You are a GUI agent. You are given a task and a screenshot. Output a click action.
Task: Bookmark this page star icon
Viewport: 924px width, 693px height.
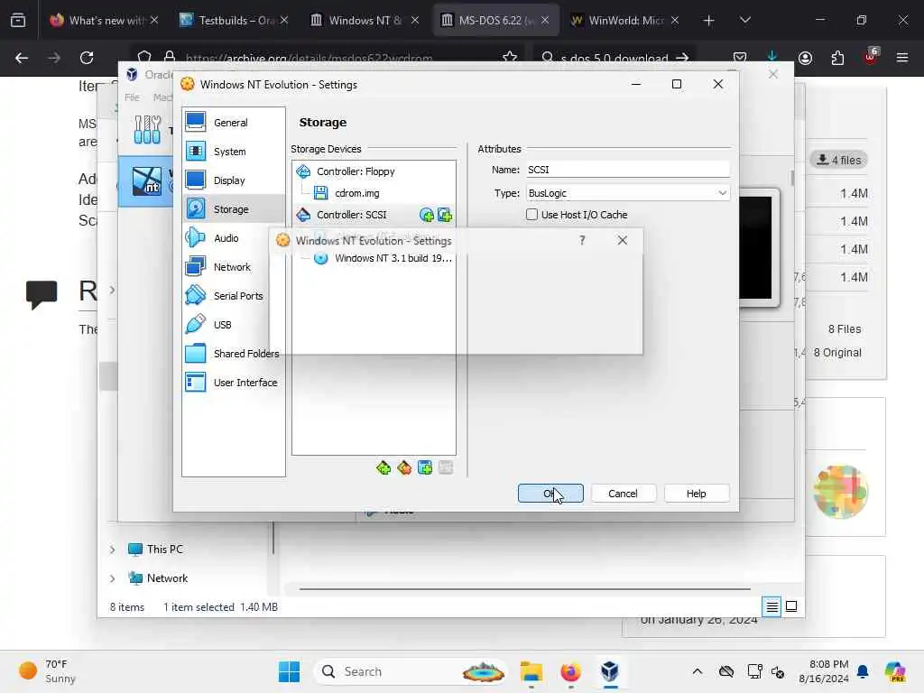pyautogui.click(x=510, y=58)
